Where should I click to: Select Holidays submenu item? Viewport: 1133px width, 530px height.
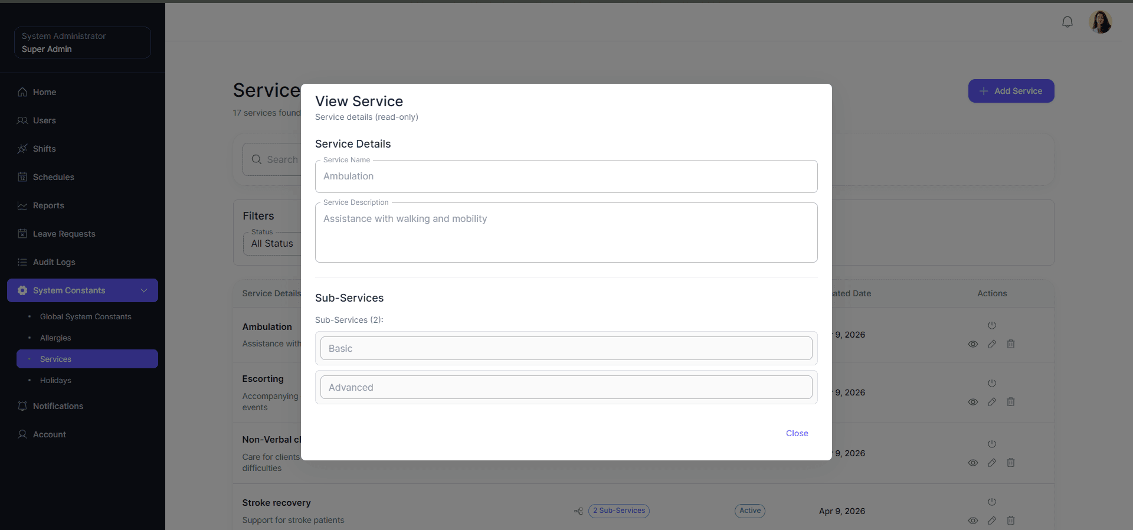point(87,380)
